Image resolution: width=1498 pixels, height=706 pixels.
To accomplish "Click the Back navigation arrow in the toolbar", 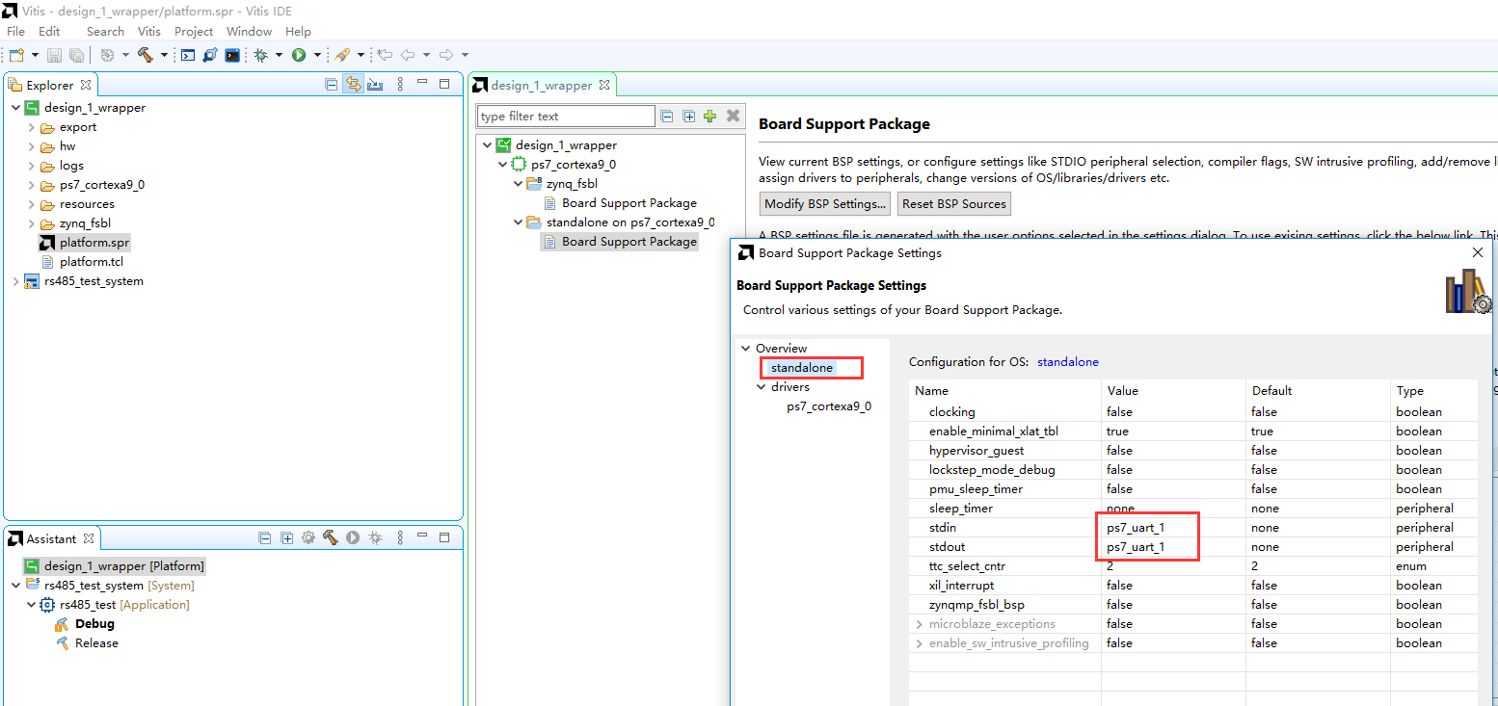I will pyautogui.click(x=409, y=55).
